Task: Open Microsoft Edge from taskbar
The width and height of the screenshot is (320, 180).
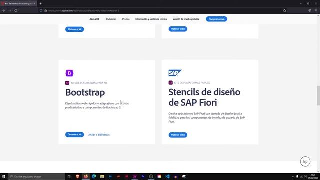Action: (94, 176)
